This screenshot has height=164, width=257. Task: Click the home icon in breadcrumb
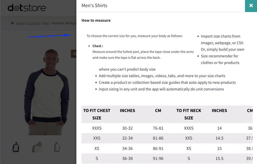[x=12, y=23]
